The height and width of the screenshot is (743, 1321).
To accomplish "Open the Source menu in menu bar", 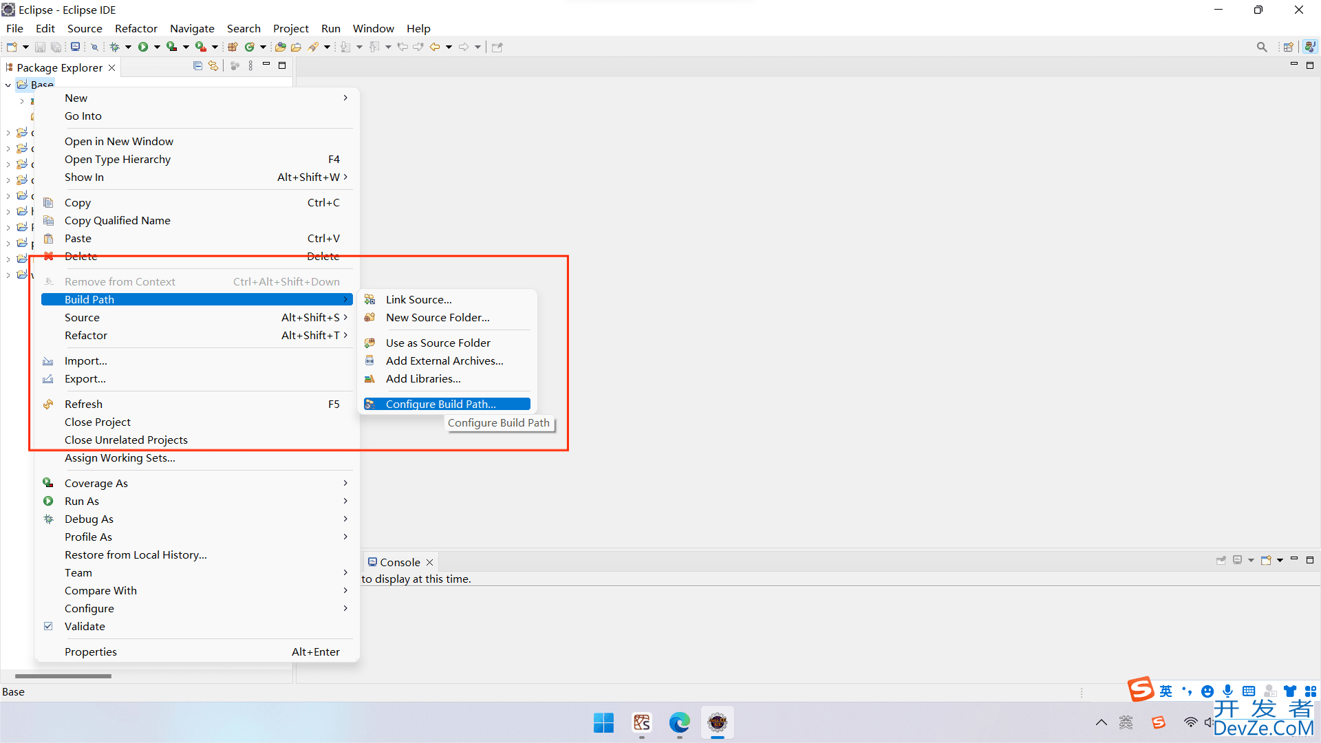I will click(x=85, y=28).
